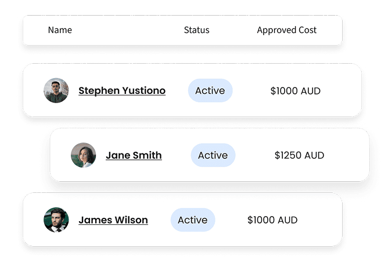
Task: Sort by the Approved Cost column header
Action: (x=287, y=30)
